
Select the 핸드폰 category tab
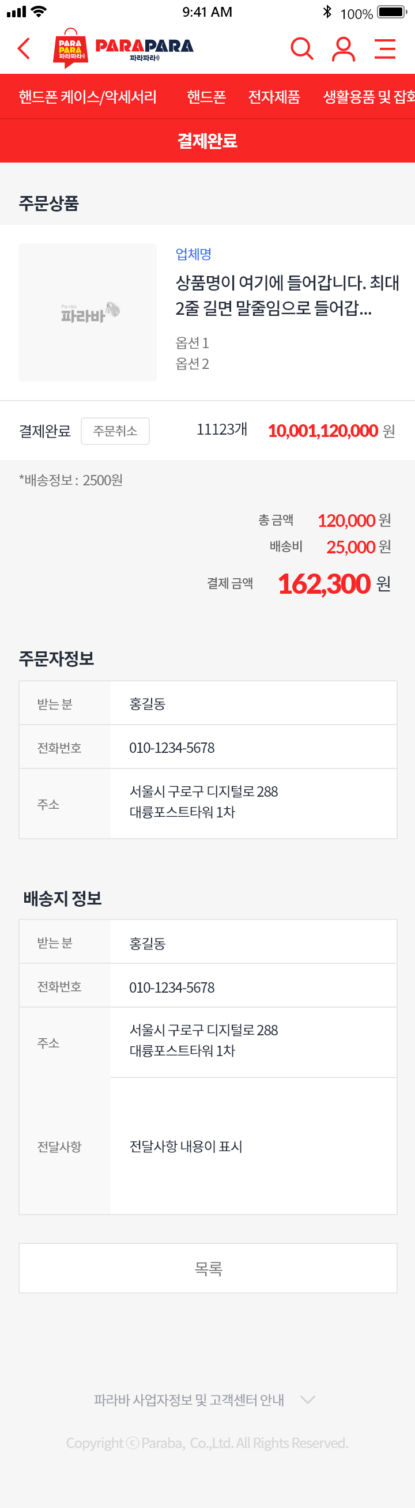206,97
